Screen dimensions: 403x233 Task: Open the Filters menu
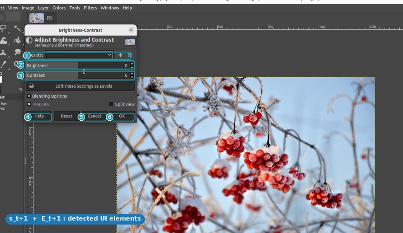click(90, 8)
